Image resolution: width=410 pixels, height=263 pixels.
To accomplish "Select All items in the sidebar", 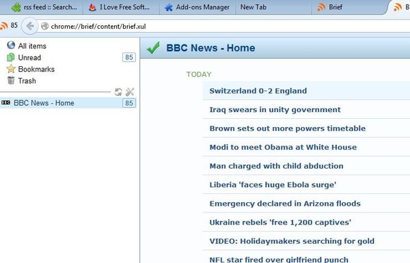I will point(32,46).
